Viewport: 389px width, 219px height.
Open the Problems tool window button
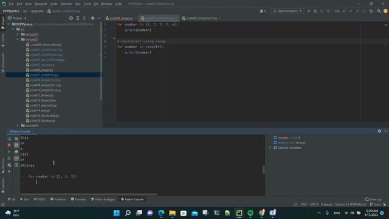click(58, 199)
